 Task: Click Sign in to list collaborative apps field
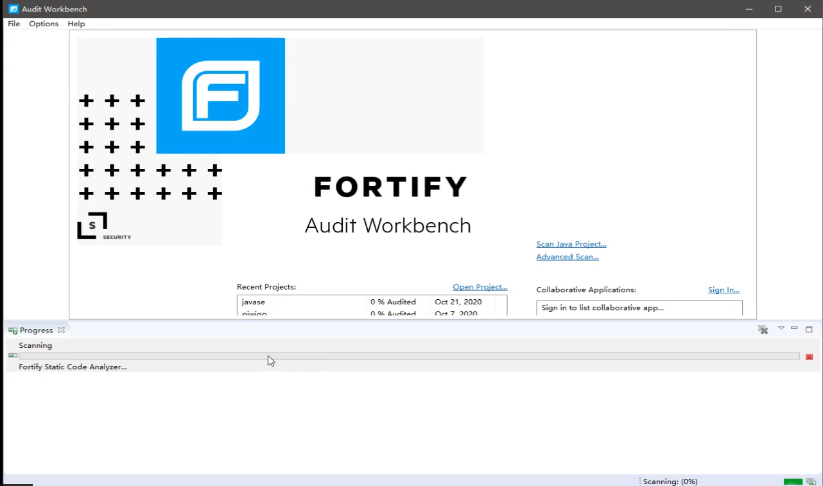639,308
